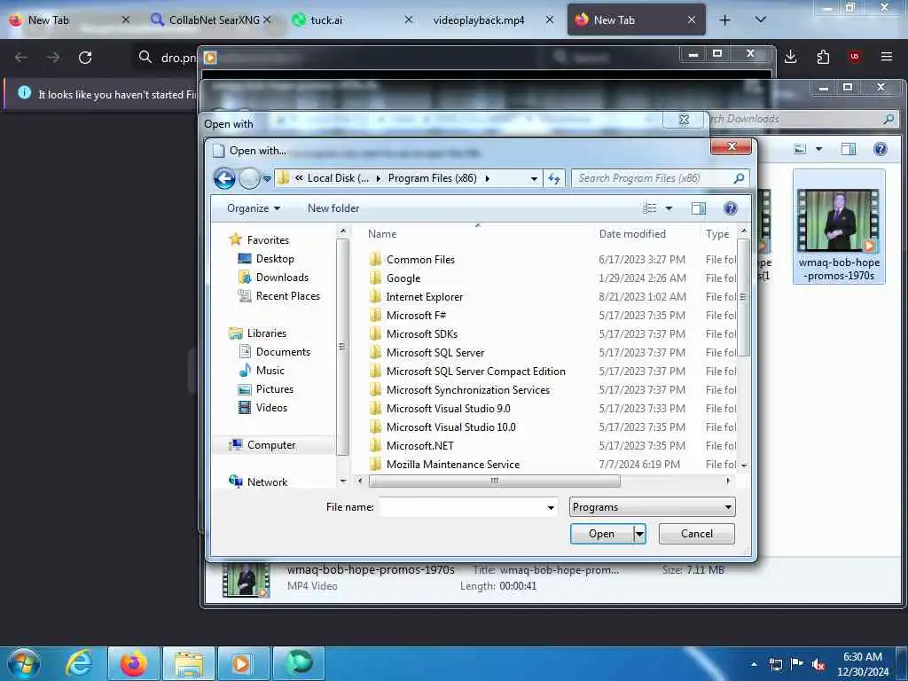Open Windows Start button
Image resolution: width=908 pixels, height=681 pixels.
(x=24, y=663)
